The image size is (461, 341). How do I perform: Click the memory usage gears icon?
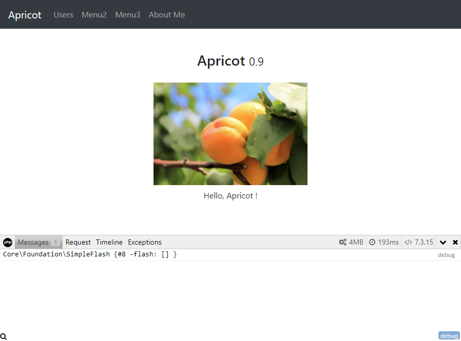coord(342,243)
